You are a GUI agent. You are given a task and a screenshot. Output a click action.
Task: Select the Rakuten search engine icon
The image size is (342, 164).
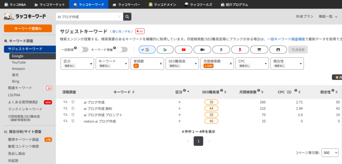tap(240, 50)
